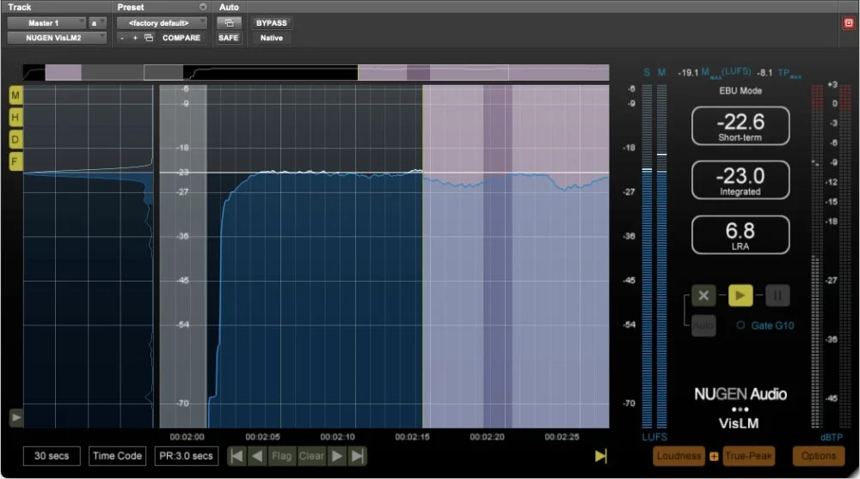860x479 pixels.
Task: Open the NUGEN VisLM2 plug-in selector
Action: point(57,38)
